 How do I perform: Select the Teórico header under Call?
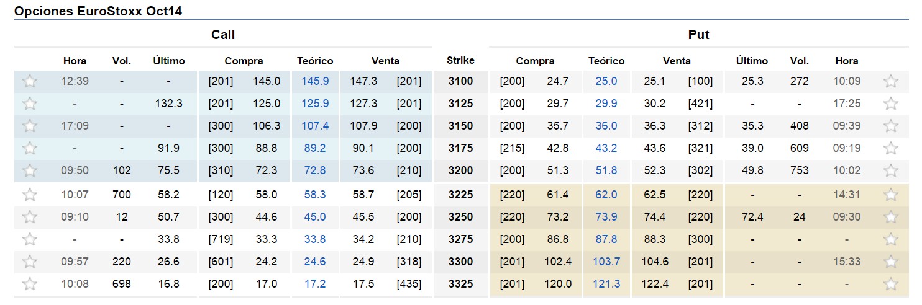click(x=315, y=61)
